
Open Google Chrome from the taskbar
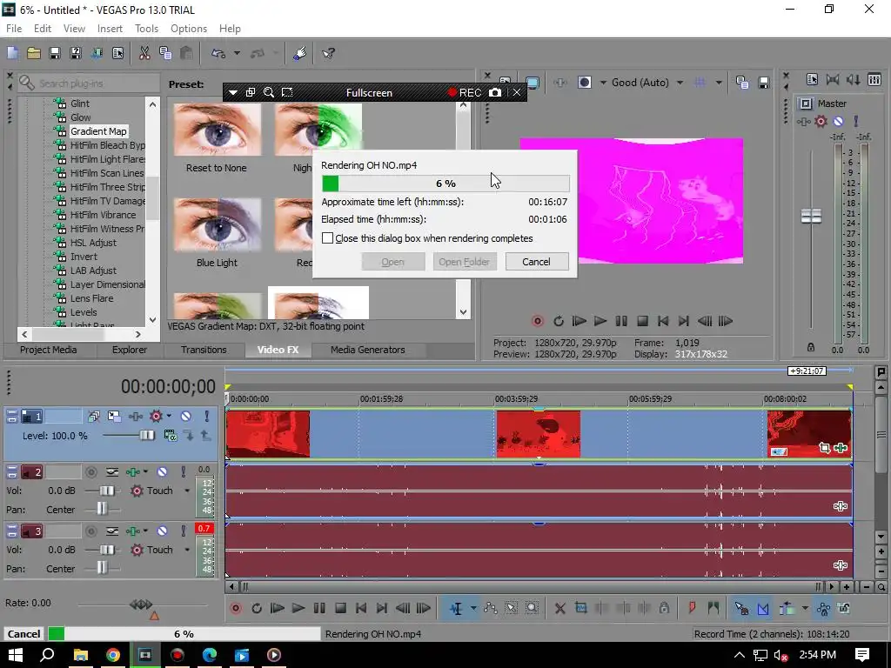pos(112,655)
